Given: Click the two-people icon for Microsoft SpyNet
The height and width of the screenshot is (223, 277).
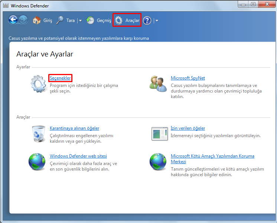Looking at the screenshot, I should [158, 84].
